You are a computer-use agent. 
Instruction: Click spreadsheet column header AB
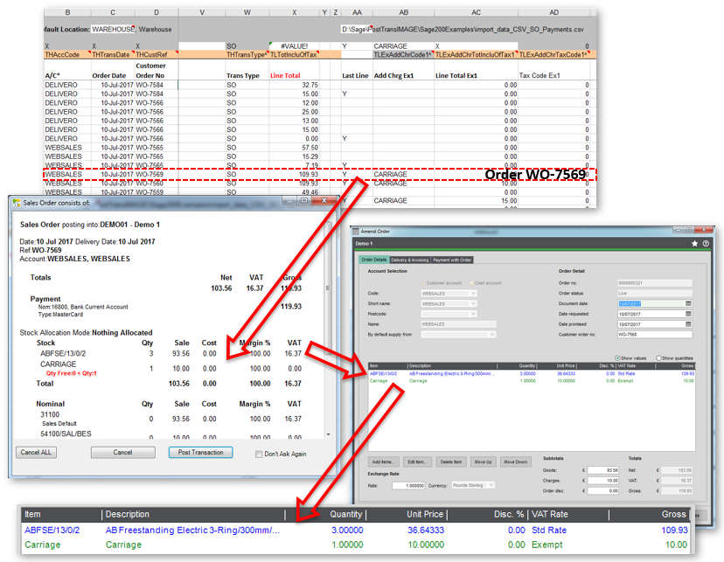tap(403, 12)
